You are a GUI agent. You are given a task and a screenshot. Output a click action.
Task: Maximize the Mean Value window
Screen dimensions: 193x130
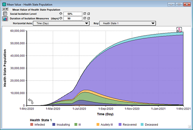point(179,5)
